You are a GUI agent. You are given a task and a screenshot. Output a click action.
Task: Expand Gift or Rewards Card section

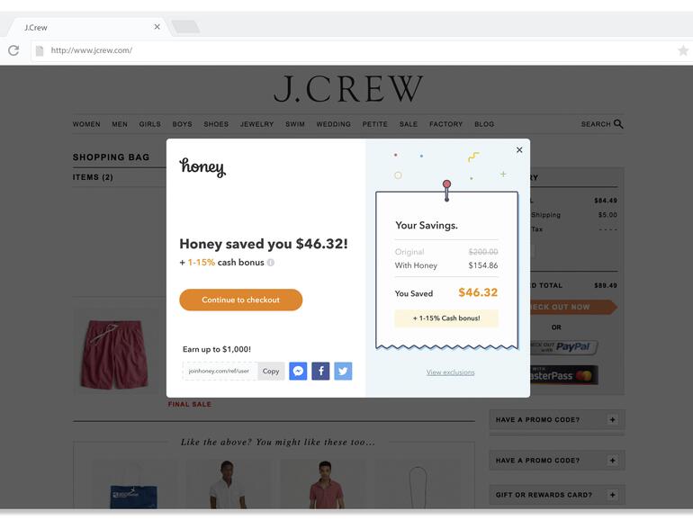point(612,495)
